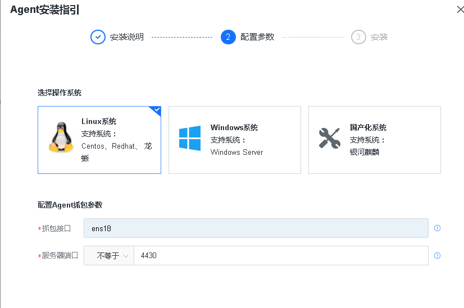Click the selected checkmark corner on Linux card
This screenshot has height=308, width=464.
click(x=157, y=110)
